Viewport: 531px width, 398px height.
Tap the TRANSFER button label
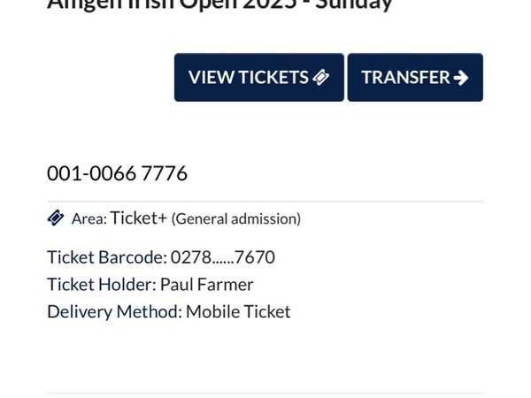point(405,77)
